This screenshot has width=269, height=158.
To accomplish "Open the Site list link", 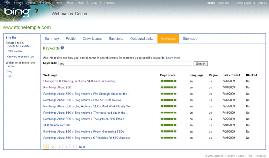I will [11, 38].
